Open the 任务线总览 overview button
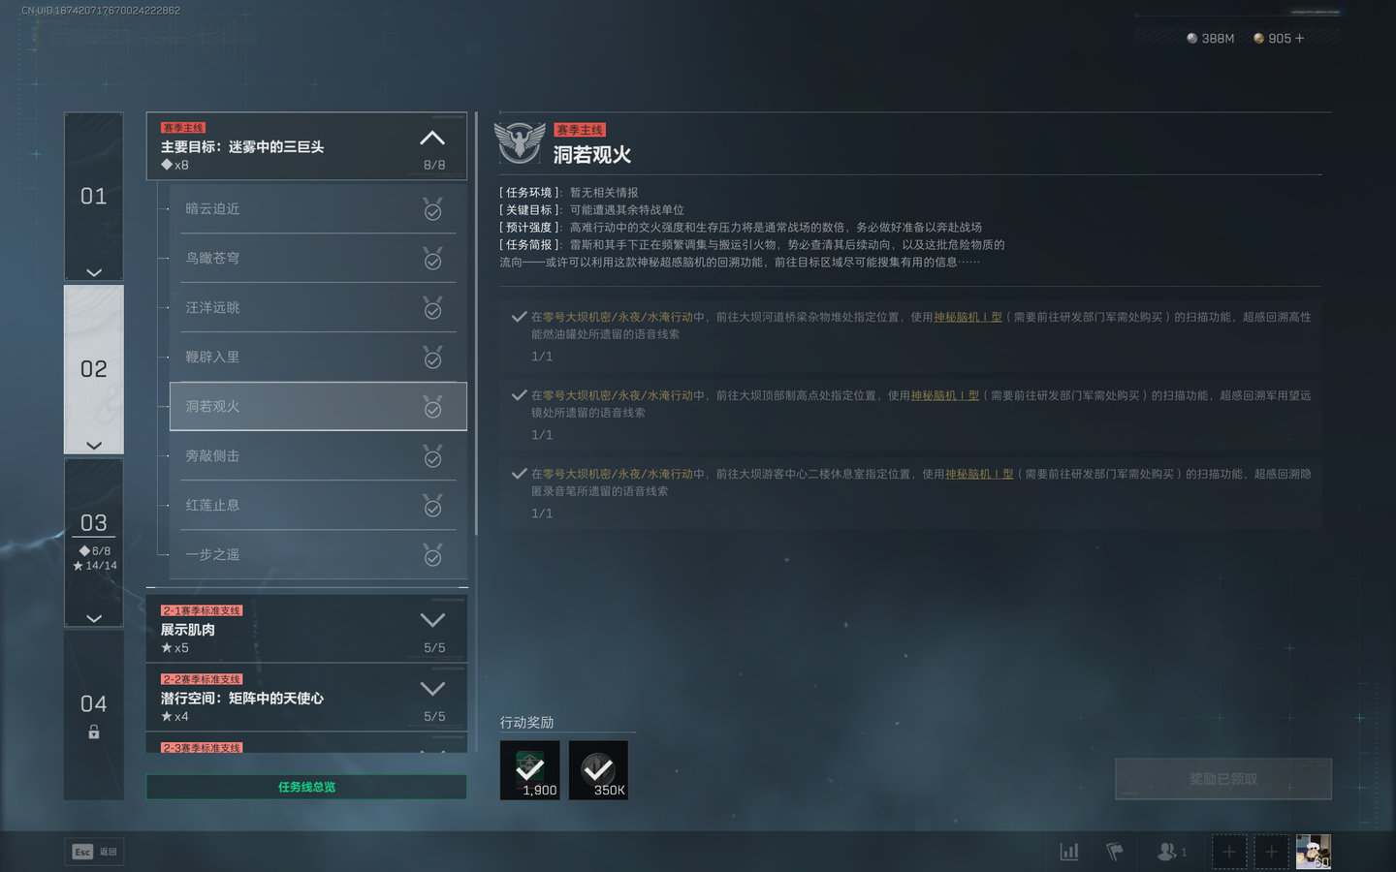1396x872 pixels. pos(306,787)
